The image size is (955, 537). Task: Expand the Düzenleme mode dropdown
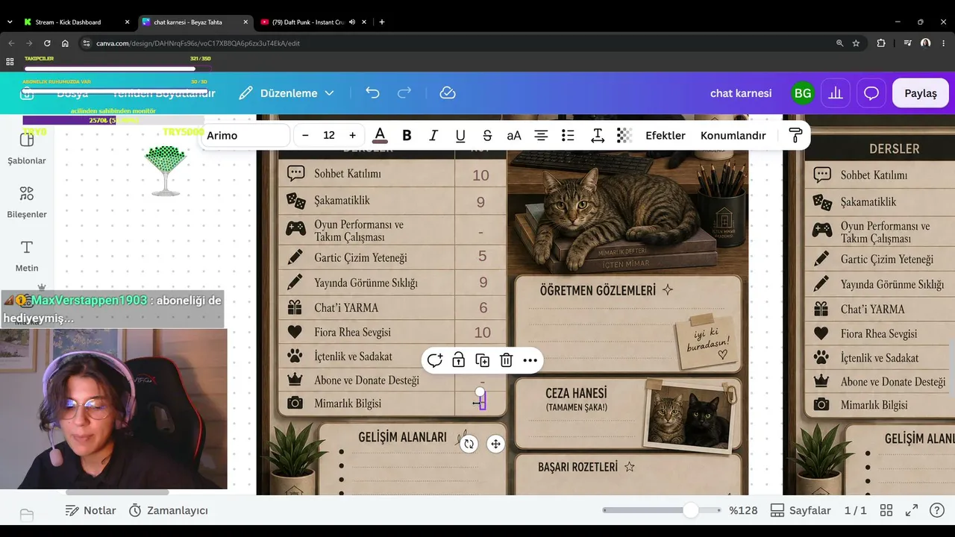(286, 93)
